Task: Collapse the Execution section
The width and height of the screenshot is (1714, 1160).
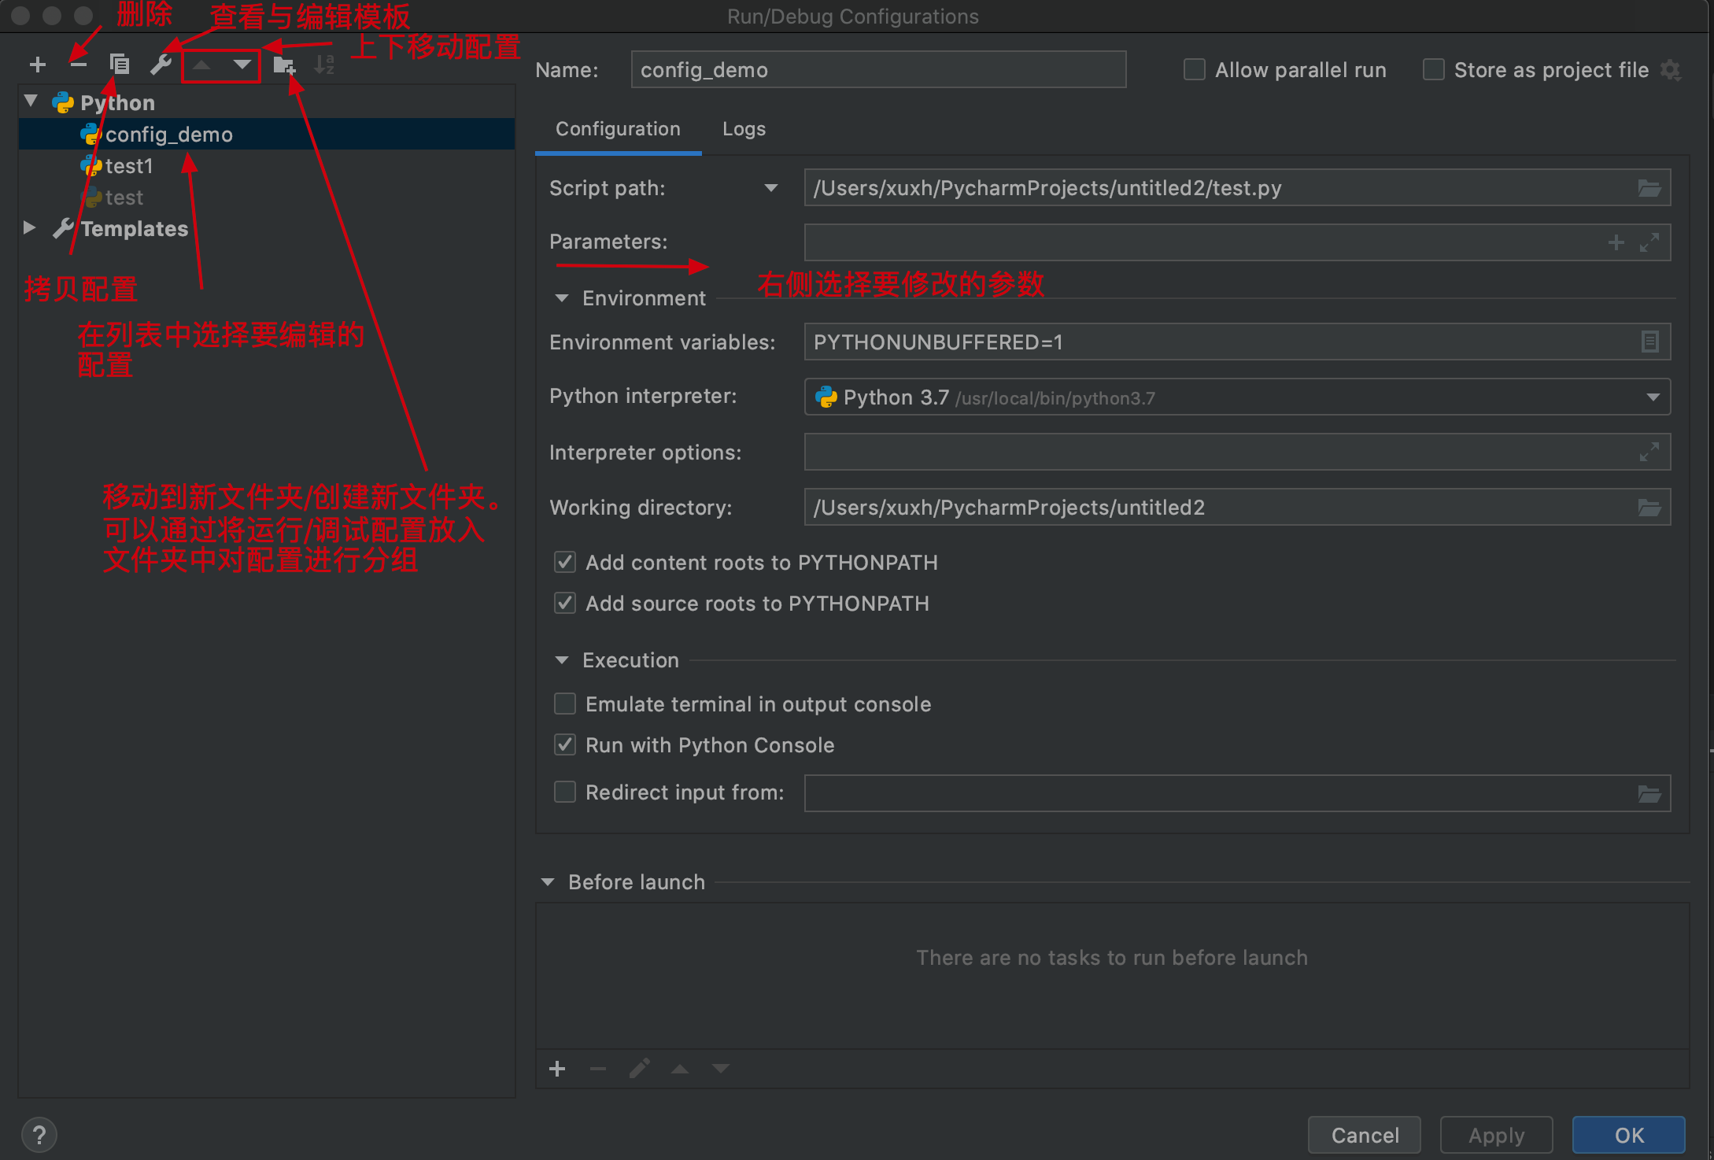Action: [562, 660]
